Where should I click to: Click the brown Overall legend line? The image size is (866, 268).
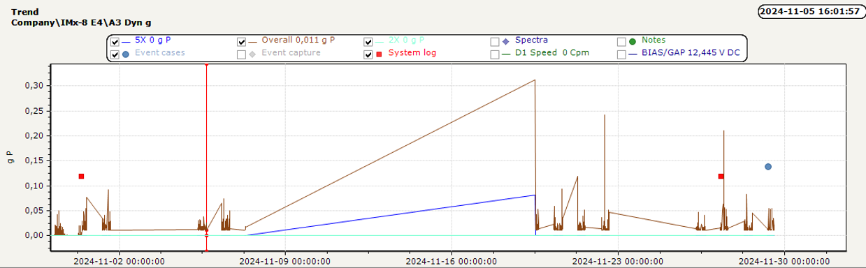253,41
